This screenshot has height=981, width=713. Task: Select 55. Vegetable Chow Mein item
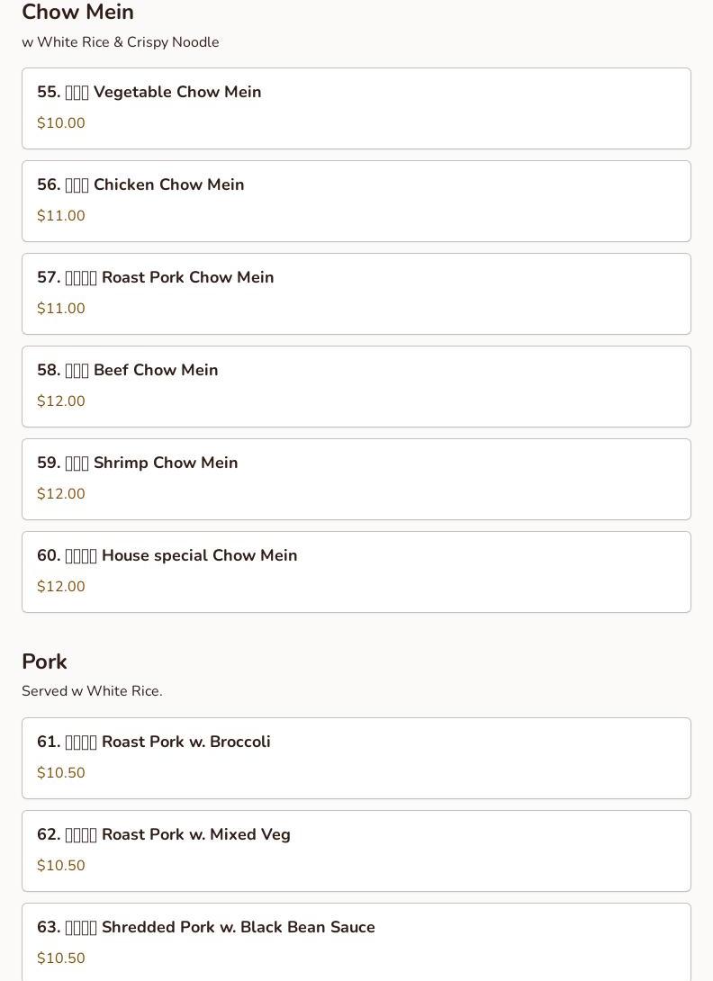pyautogui.click(x=356, y=108)
